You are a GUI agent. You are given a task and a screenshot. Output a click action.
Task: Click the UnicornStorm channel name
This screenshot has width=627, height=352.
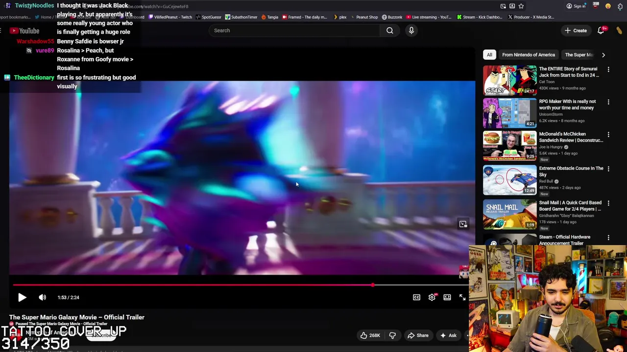tap(551, 114)
